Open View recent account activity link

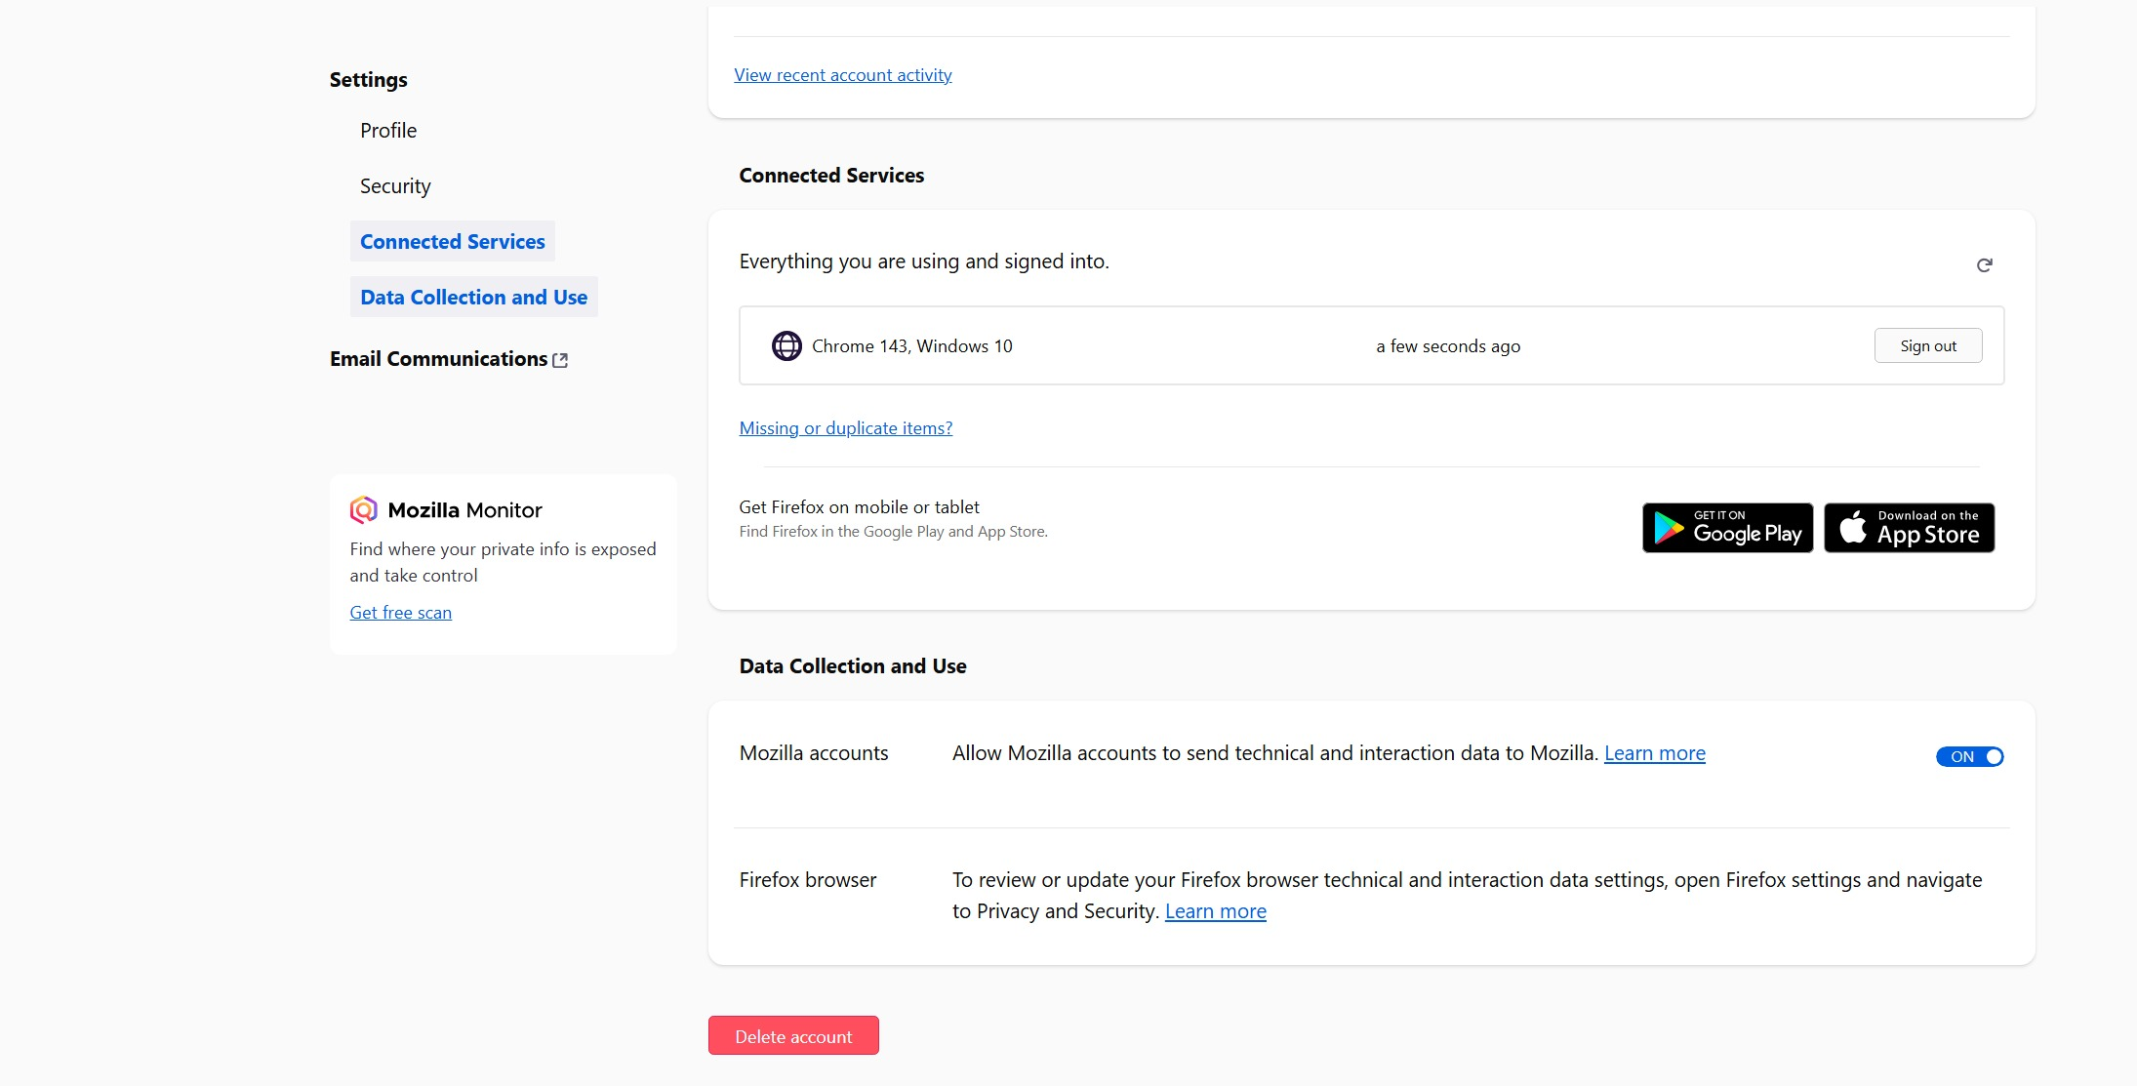[842, 75]
